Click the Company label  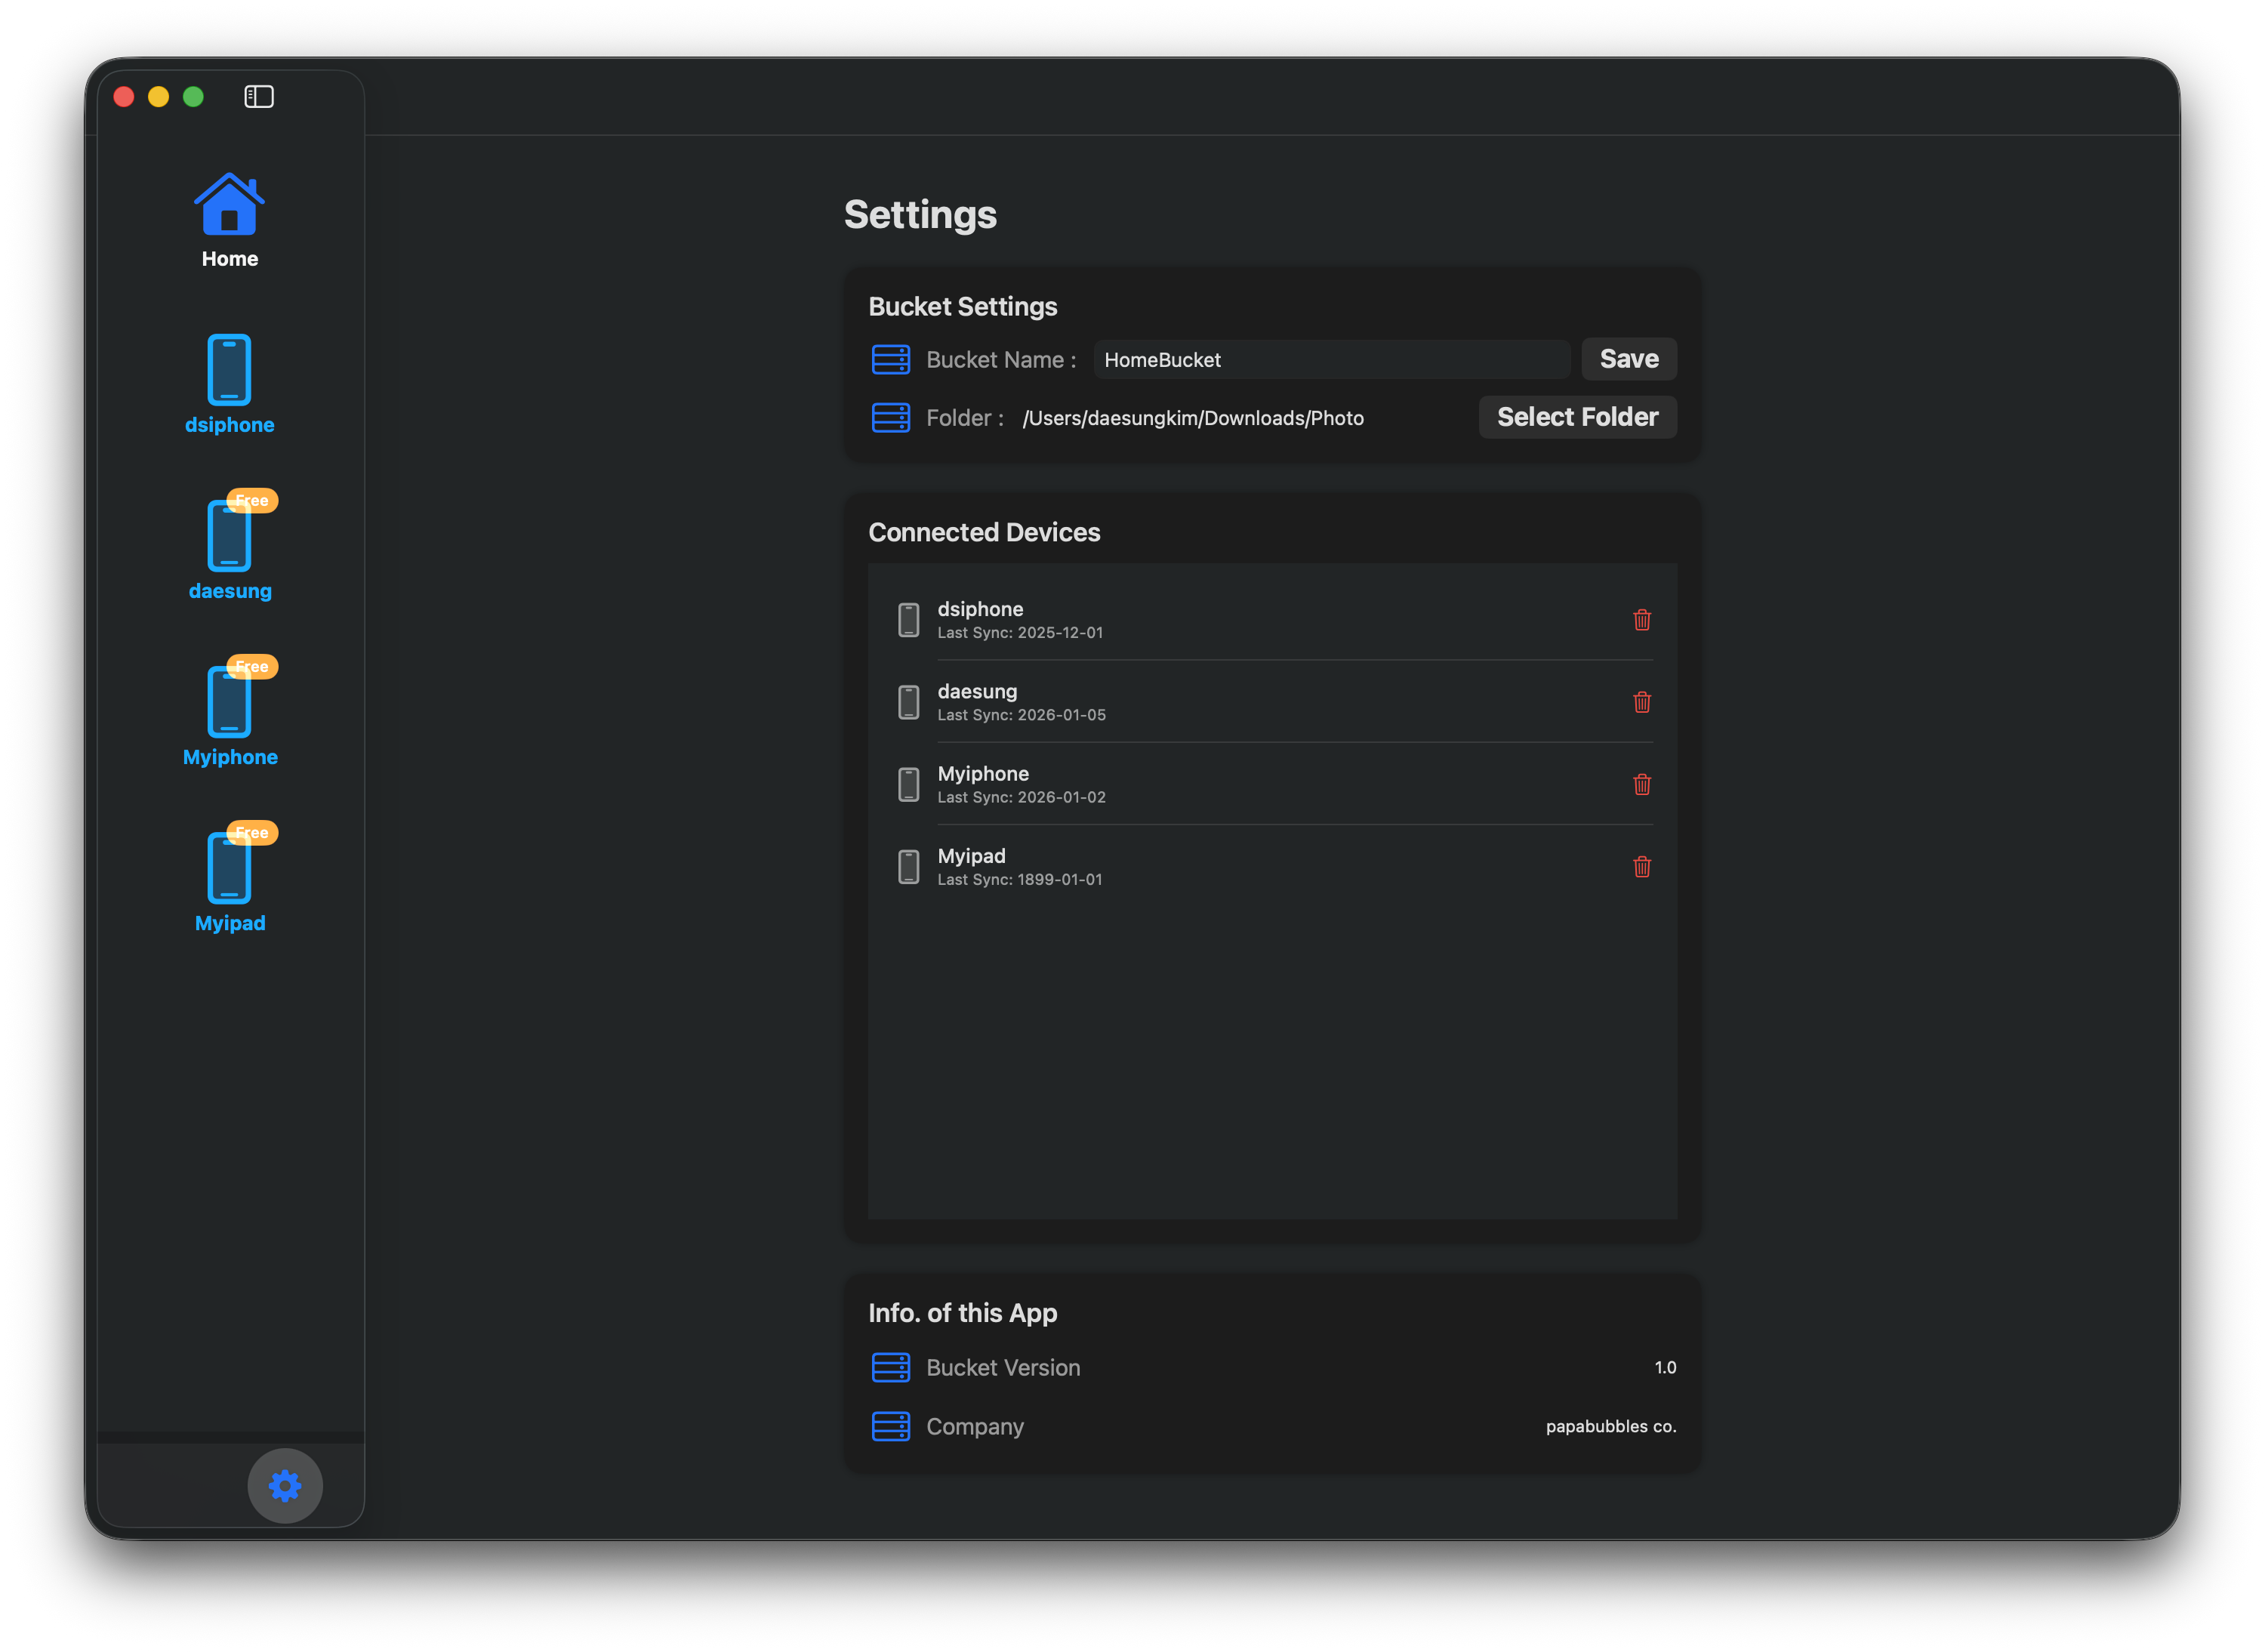(975, 1426)
